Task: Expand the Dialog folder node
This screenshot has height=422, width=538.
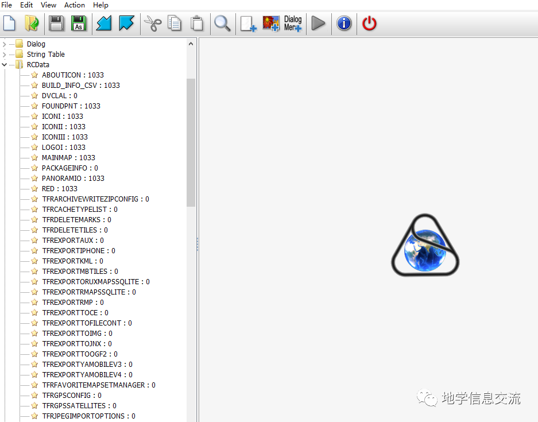Action: [4, 44]
